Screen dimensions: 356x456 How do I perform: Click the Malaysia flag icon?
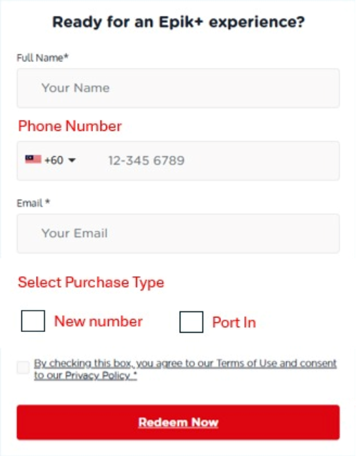point(33,159)
